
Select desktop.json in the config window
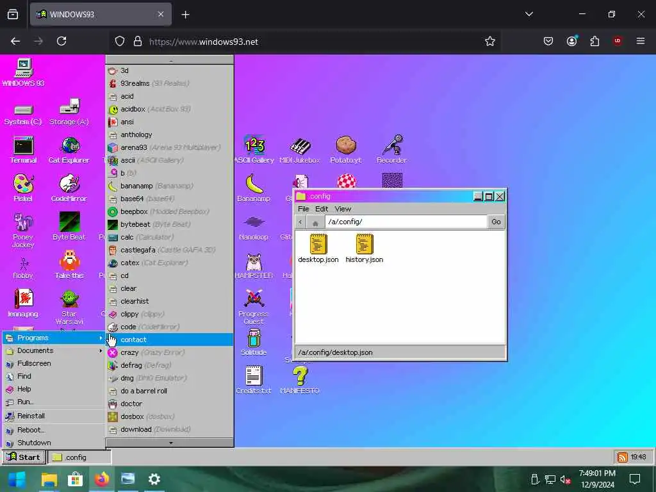coord(318,249)
